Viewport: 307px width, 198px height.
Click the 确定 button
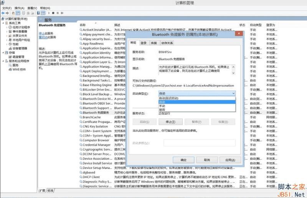pyautogui.click(x=183, y=160)
